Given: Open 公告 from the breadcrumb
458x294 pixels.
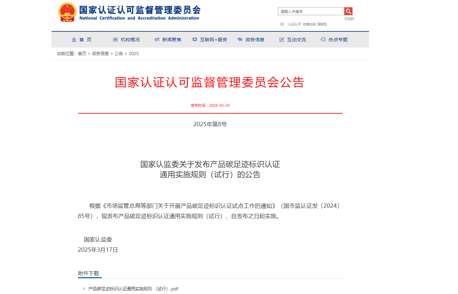Looking at the screenshot, I should tap(118, 54).
